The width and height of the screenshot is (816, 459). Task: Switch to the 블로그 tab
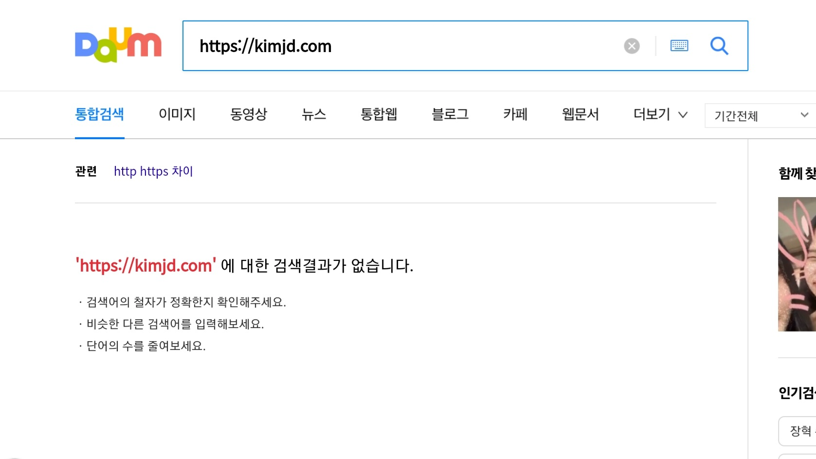click(450, 114)
